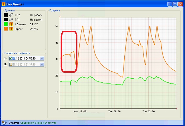Click the green color swatch for Абонатна
Viewport: 185px width, 126px height.
coord(6,24)
